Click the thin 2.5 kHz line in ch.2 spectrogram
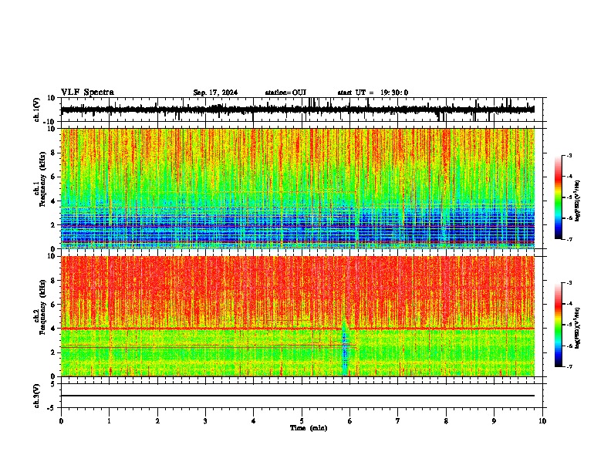611x472 pixels. click(x=208, y=346)
